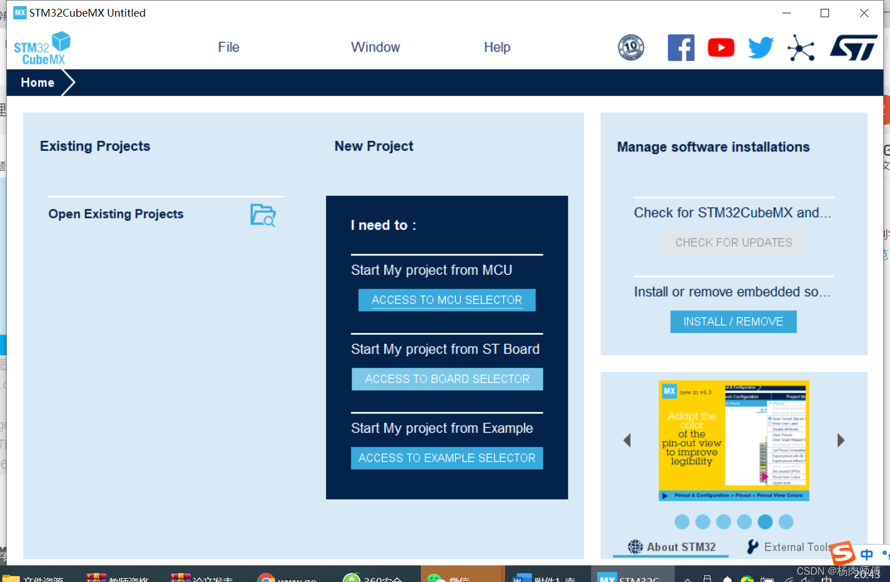Click the 10 years anniversary badge icon
Viewport: 890px width, 582px height.
[x=631, y=47]
